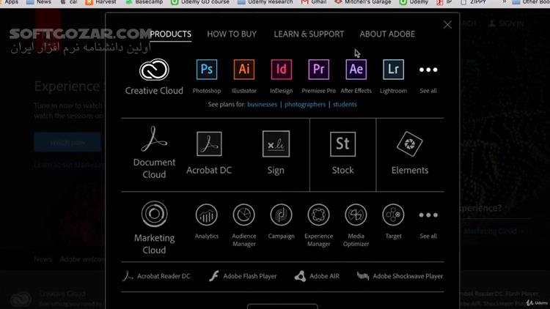Switch to the About Adobe tab
550x309 pixels.
pos(387,34)
